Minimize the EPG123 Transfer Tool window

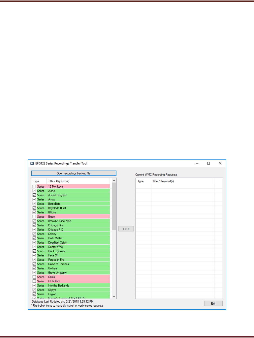(197, 163)
